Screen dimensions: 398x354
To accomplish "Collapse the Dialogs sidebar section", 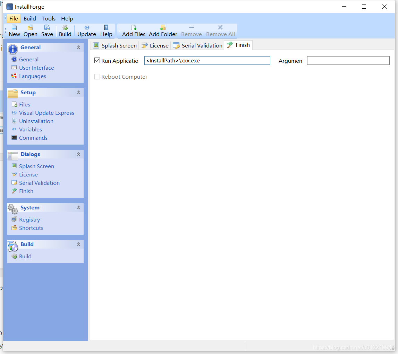I will pos(78,154).
